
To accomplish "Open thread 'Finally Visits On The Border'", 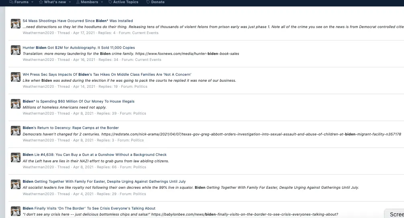I will pyautogui.click(x=89, y=208).
